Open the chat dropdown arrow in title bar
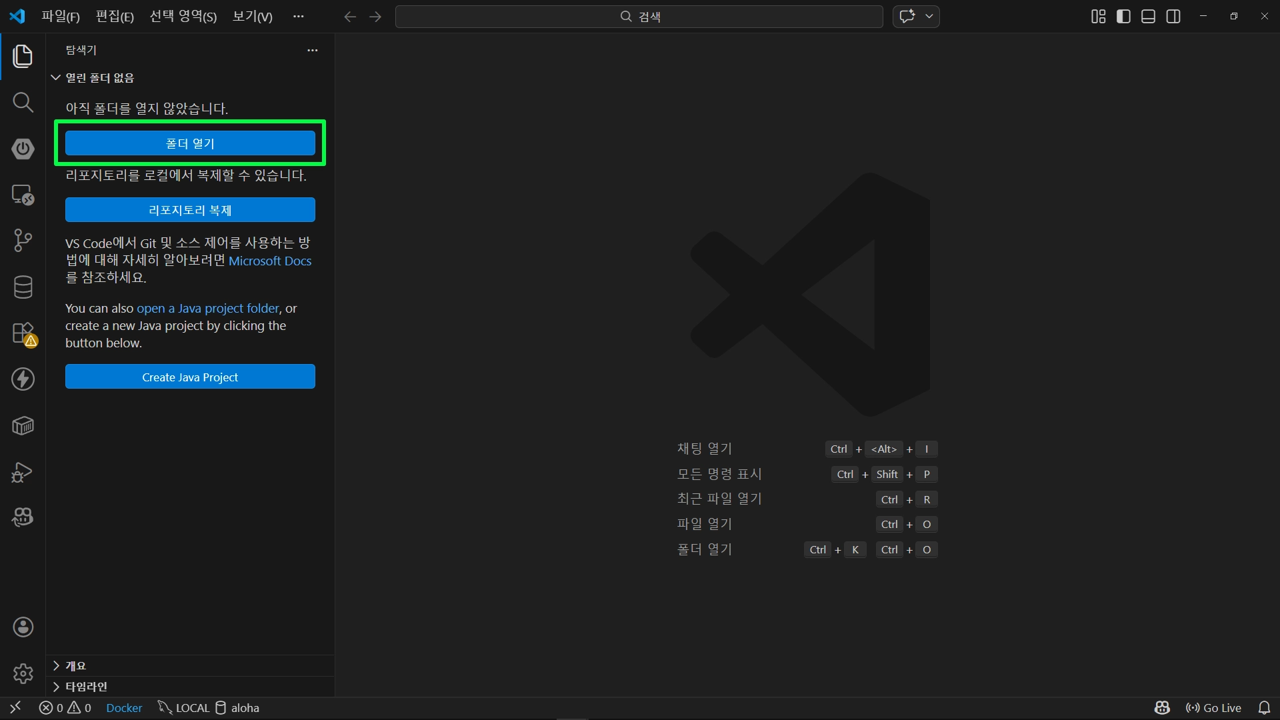 [x=929, y=17]
